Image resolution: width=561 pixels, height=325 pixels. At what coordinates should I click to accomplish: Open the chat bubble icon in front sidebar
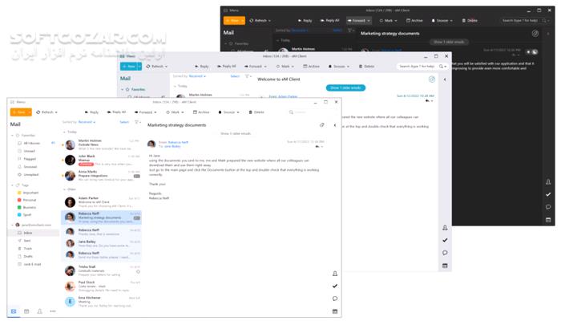pos(335,299)
